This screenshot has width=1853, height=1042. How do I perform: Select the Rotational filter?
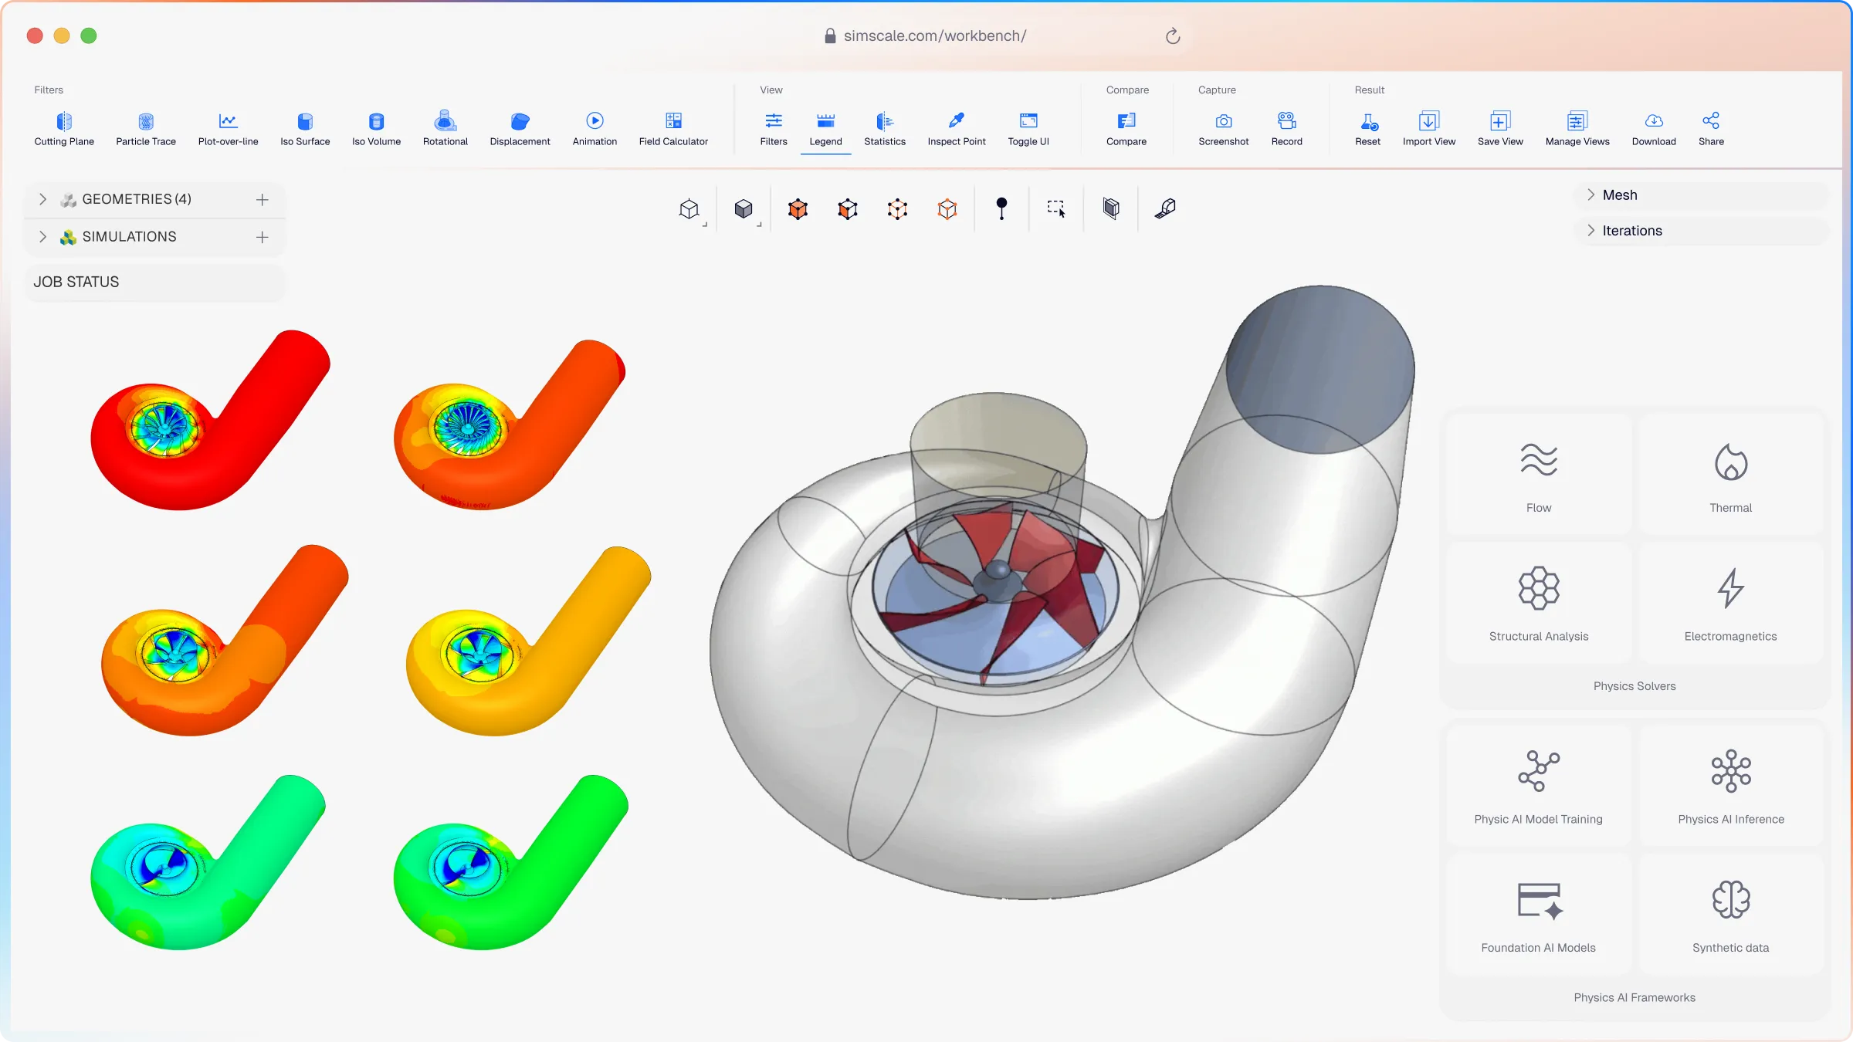(445, 129)
